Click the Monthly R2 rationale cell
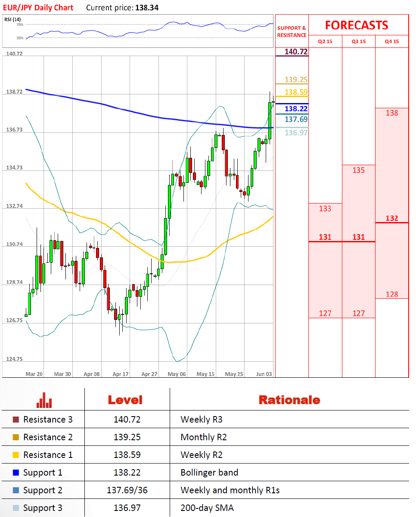Image resolution: width=416 pixels, height=517 pixels. [204, 437]
